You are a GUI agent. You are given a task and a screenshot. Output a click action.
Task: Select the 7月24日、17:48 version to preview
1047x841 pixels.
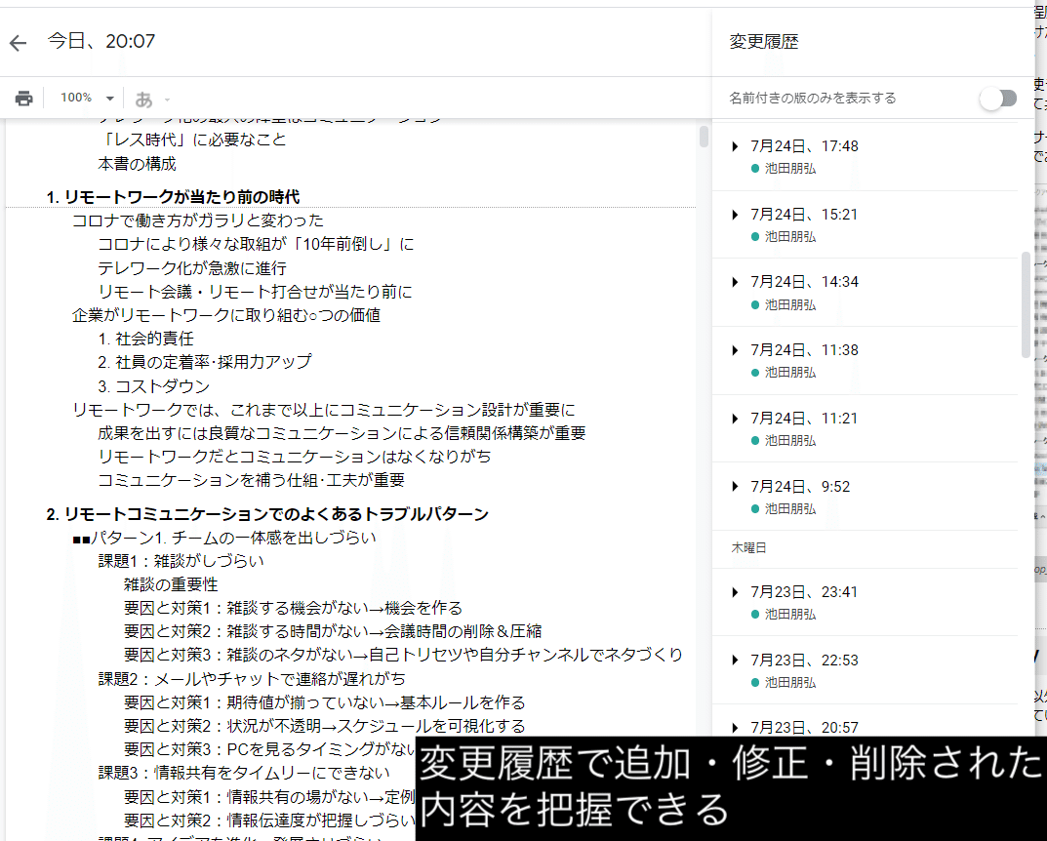click(806, 145)
